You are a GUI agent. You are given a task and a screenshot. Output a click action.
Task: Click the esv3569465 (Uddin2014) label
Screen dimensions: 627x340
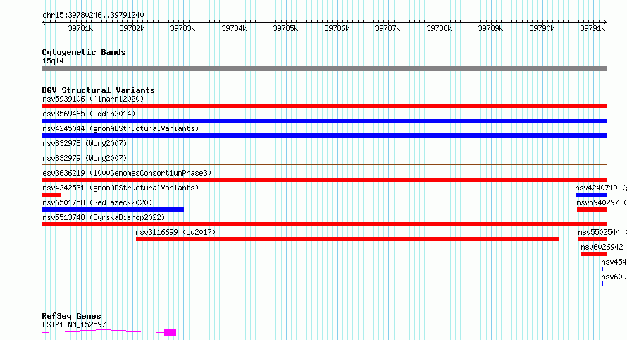pos(89,114)
